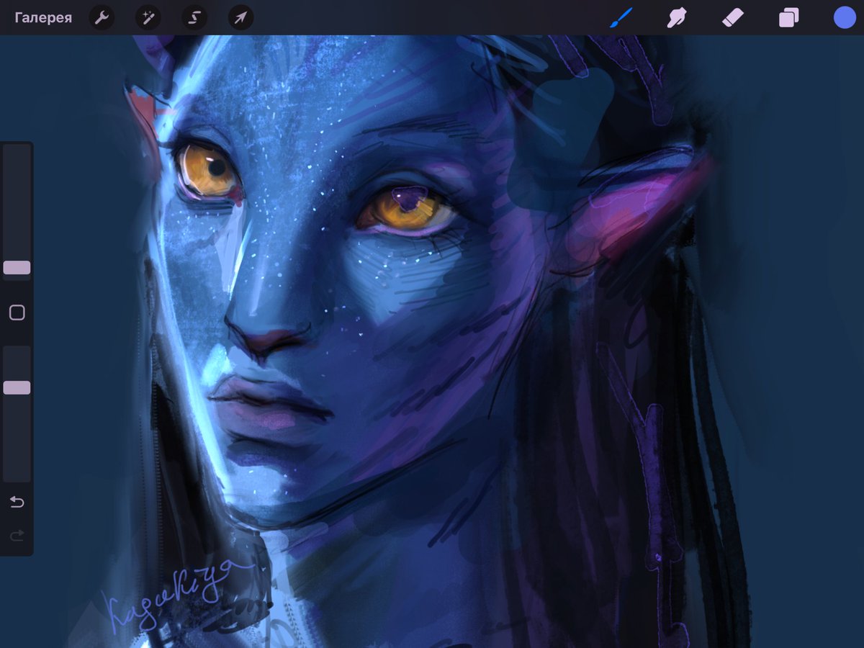Undo the last stroke

pyautogui.click(x=17, y=502)
